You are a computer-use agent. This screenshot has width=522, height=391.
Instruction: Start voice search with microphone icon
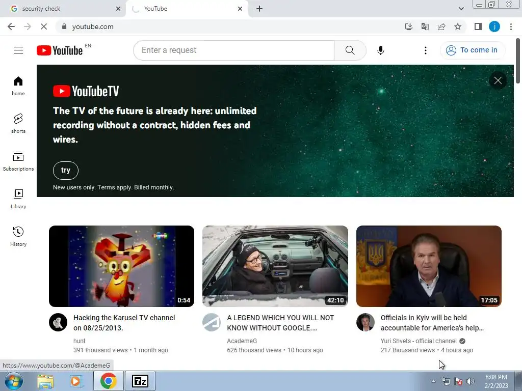coord(380,50)
